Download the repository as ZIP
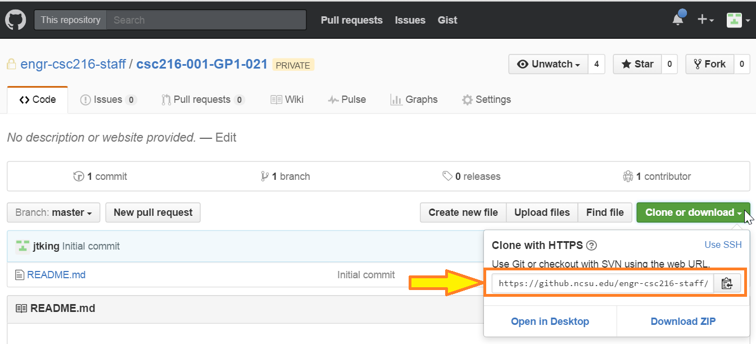Viewport: 756px width, 344px height. (683, 321)
